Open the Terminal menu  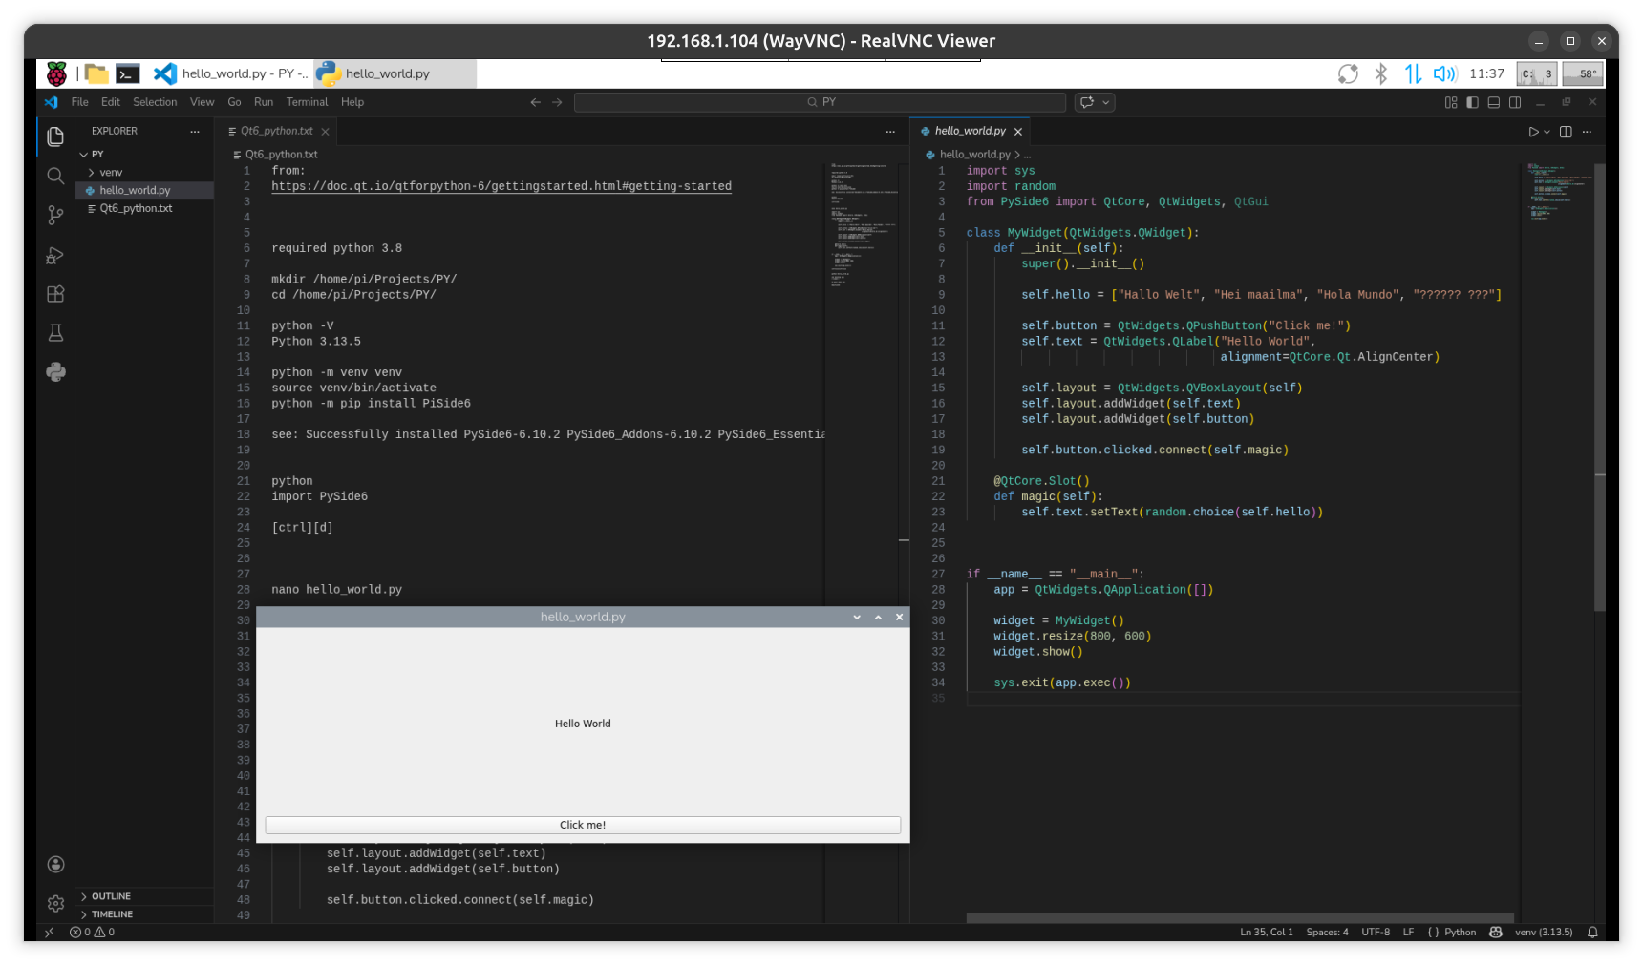coord(307,102)
